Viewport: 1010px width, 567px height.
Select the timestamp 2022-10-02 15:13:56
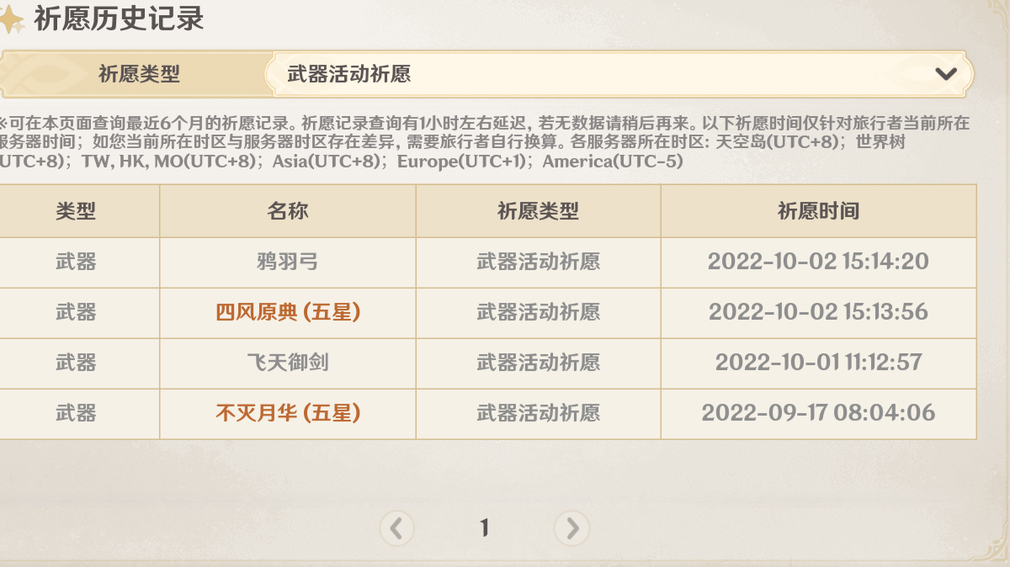point(818,312)
